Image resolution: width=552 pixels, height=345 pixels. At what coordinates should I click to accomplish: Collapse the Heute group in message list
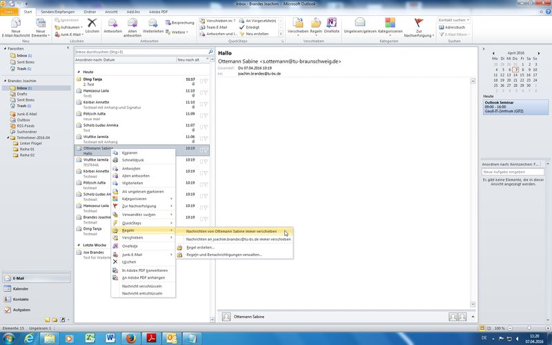tap(78, 72)
